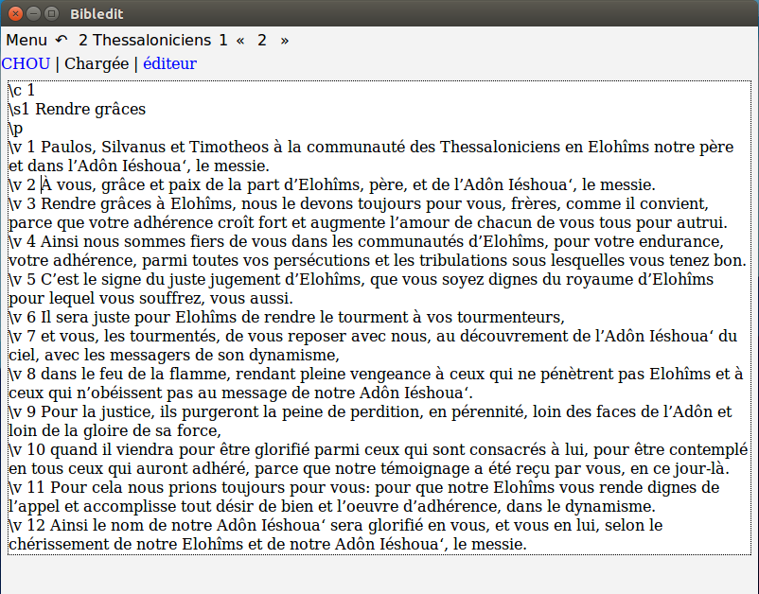Click verse 10 text quand il viendra
Screen dimensions: 759x594
click(378, 459)
